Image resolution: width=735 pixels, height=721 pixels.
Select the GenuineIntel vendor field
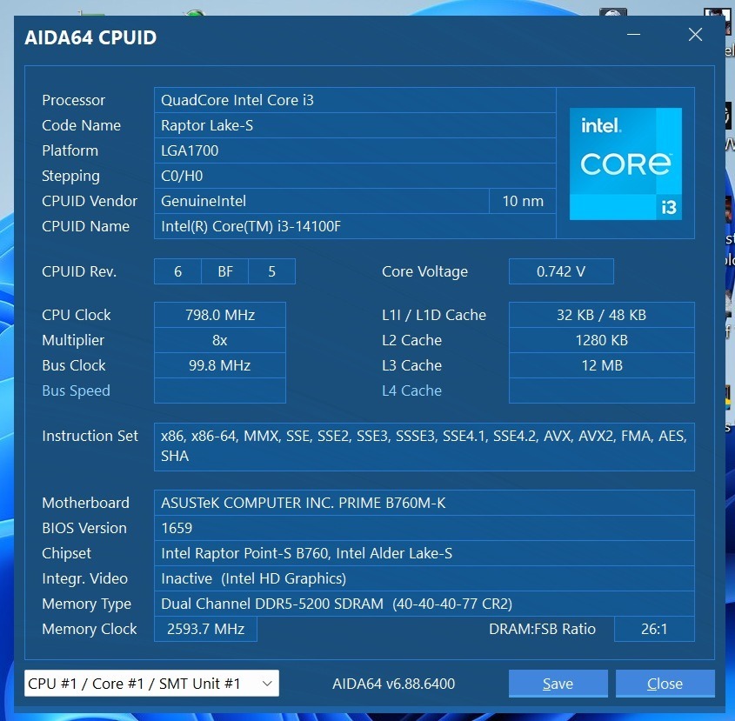pyautogui.click(x=322, y=201)
